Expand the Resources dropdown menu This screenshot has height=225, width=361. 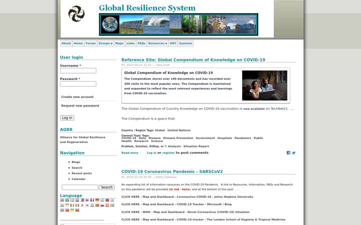pyautogui.click(x=158, y=43)
